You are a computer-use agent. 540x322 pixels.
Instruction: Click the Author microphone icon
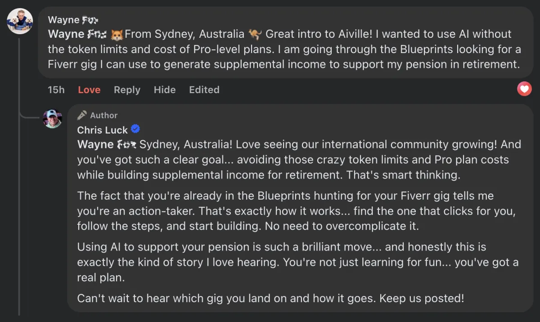(x=82, y=116)
